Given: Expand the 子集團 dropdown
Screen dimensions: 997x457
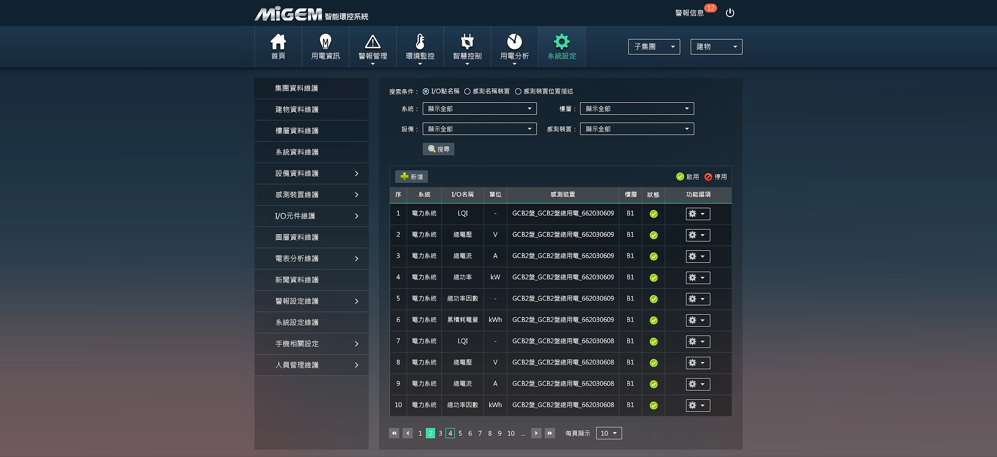Looking at the screenshot, I should click(654, 47).
